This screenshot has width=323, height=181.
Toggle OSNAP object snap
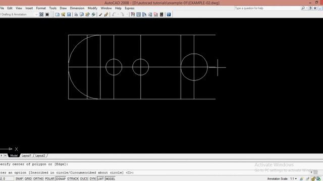point(61,179)
